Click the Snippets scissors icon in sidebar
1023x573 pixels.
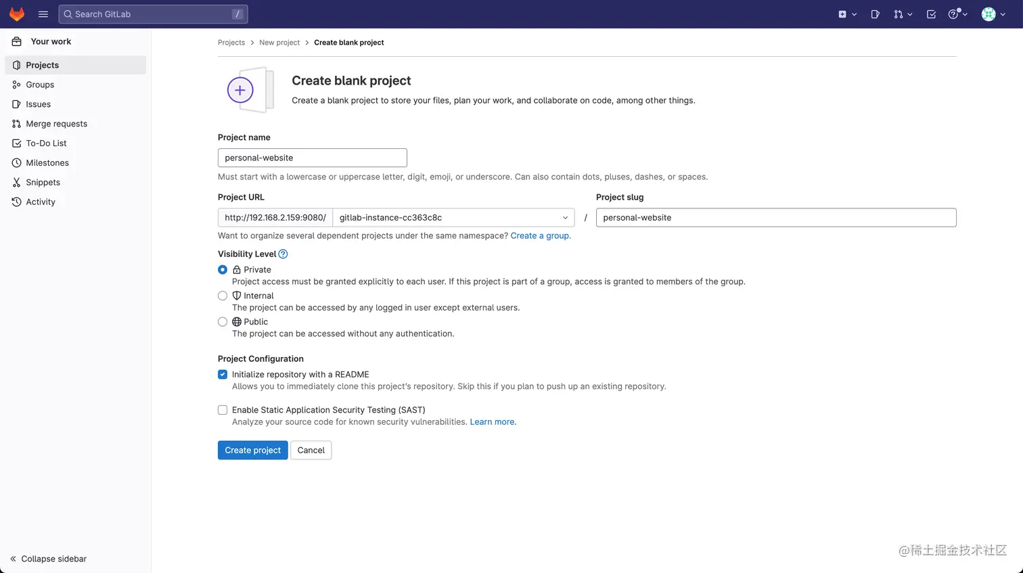[x=16, y=183]
